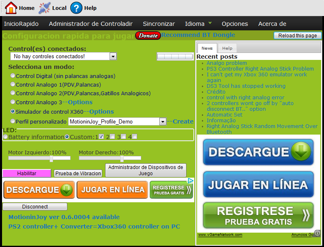The image size is (324, 247).
Task: Toggle LED 3 checkbox
Action: (123, 137)
